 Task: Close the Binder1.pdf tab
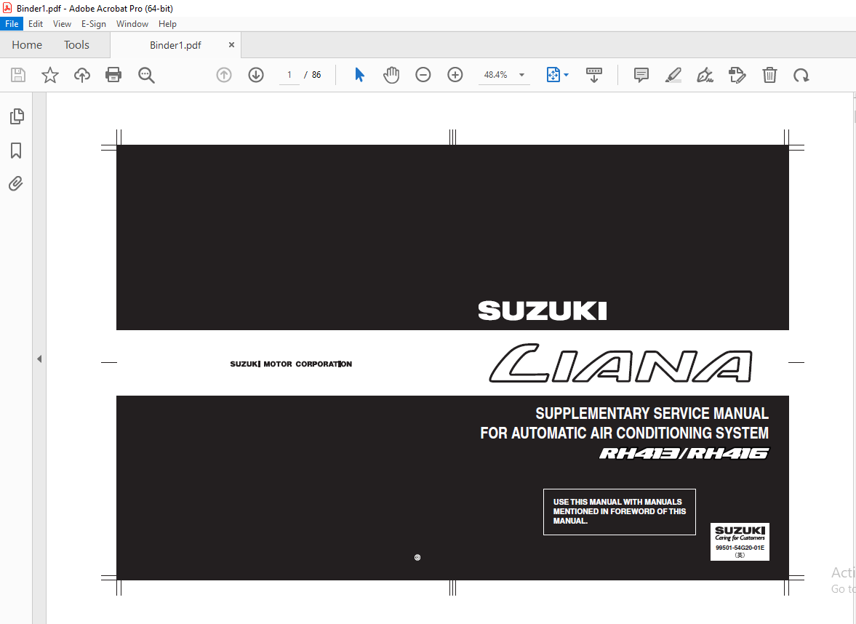231,45
